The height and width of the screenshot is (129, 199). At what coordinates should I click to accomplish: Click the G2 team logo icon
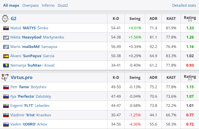[5, 19]
